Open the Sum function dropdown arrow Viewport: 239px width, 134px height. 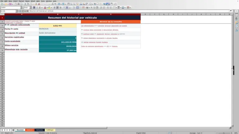tap(25, 11)
